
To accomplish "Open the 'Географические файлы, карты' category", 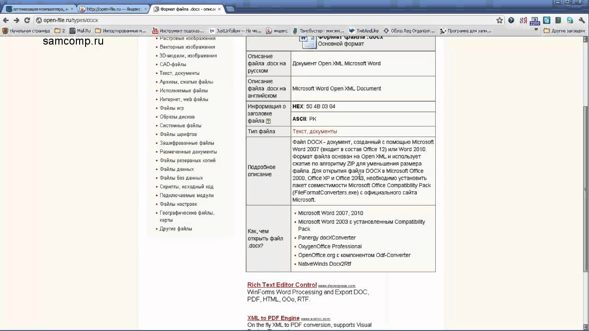I will [187, 216].
